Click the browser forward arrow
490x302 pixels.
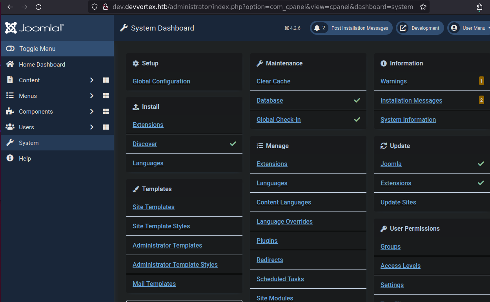(x=24, y=7)
